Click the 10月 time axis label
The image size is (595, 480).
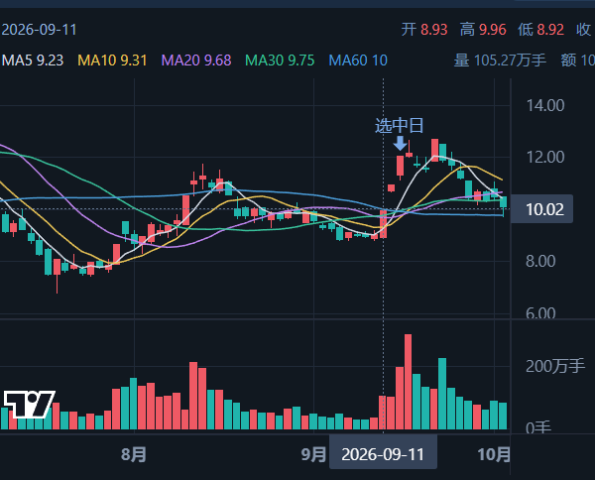click(494, 454)
